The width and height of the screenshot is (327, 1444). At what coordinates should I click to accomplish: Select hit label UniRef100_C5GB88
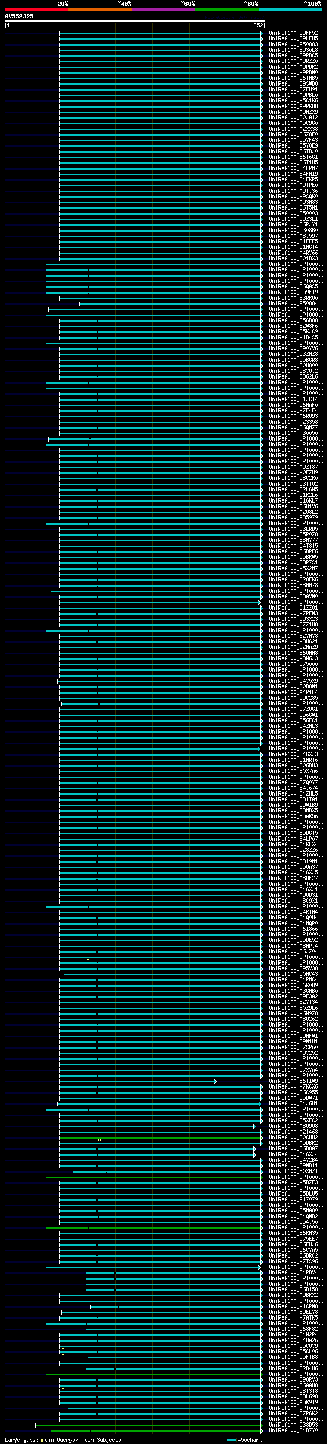293,320
